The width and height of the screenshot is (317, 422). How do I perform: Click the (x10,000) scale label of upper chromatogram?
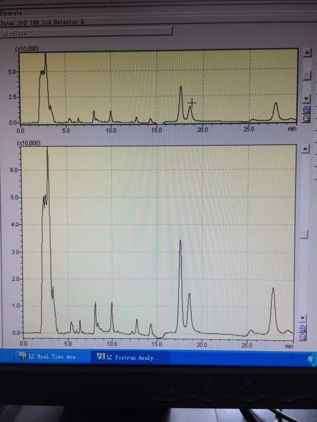[x=27, y=49]
